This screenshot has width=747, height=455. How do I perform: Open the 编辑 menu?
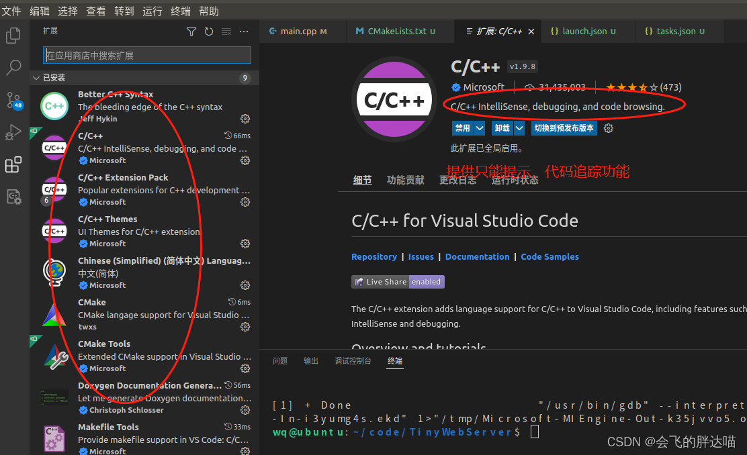(40, 11)
